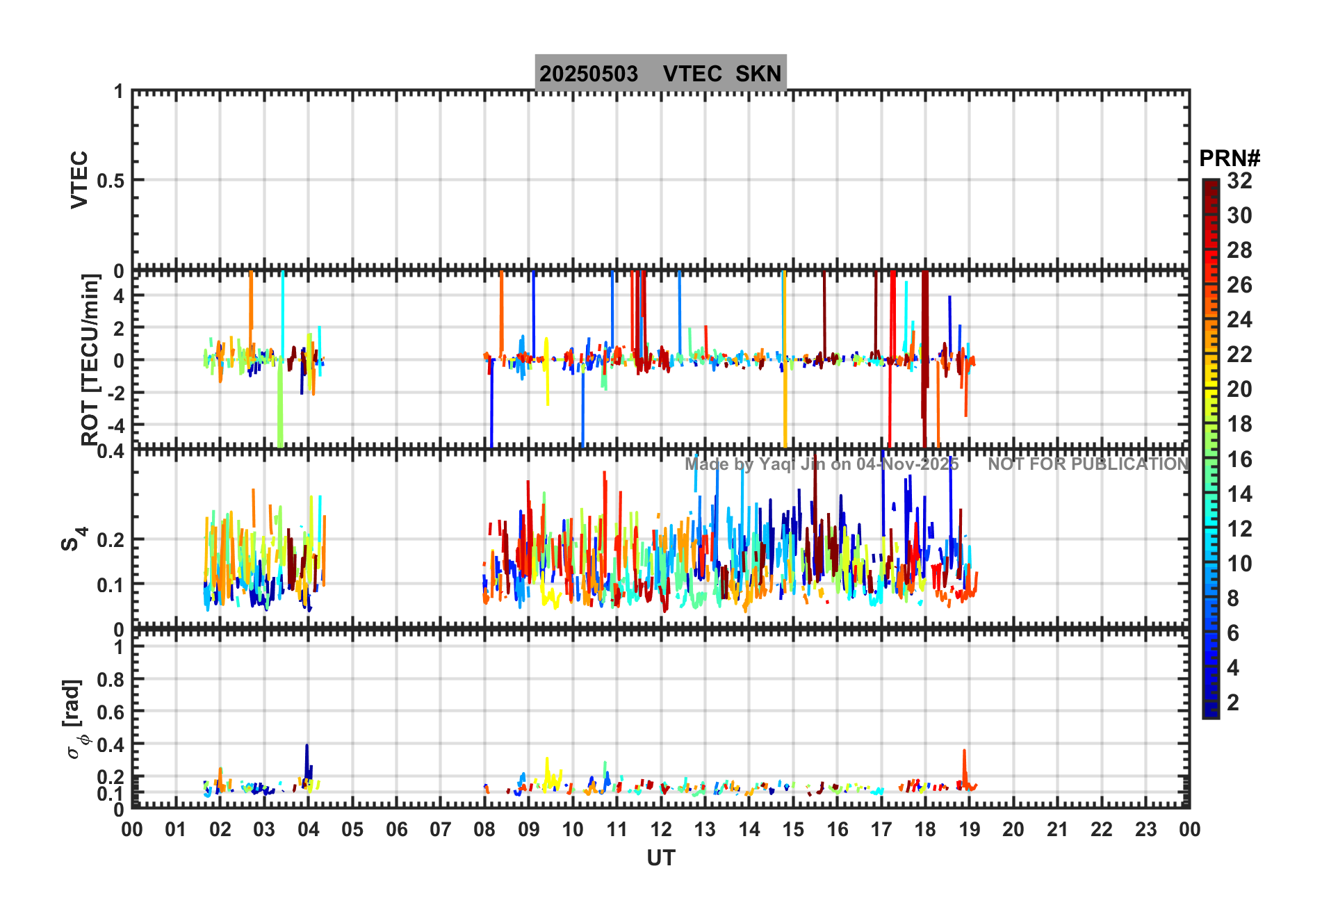Select PRN colorbar label "10"
The height and width of the screenshot is (898, 1322).
pos(1239,564)
